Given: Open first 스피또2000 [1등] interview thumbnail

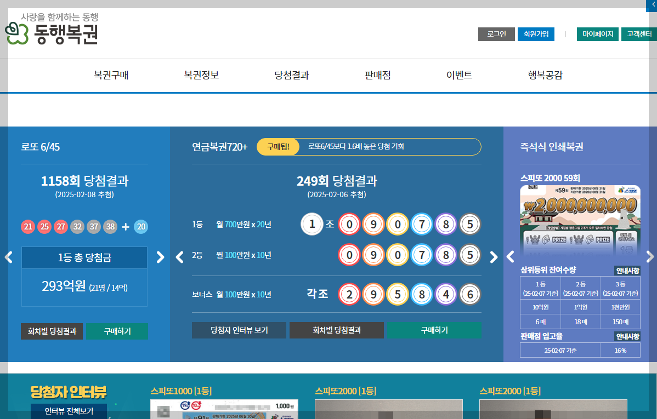Looking at the screenshot, I should pos(389,409).
